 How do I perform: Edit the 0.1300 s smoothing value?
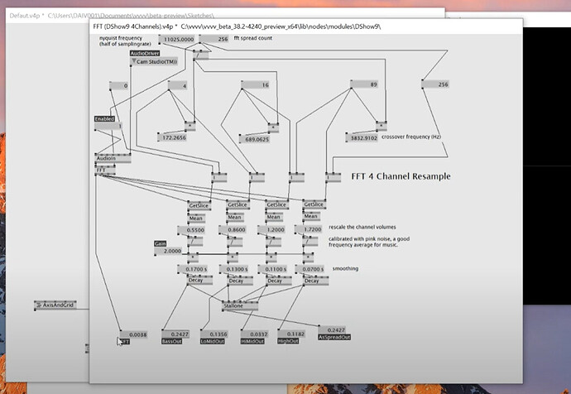[234, 269]
